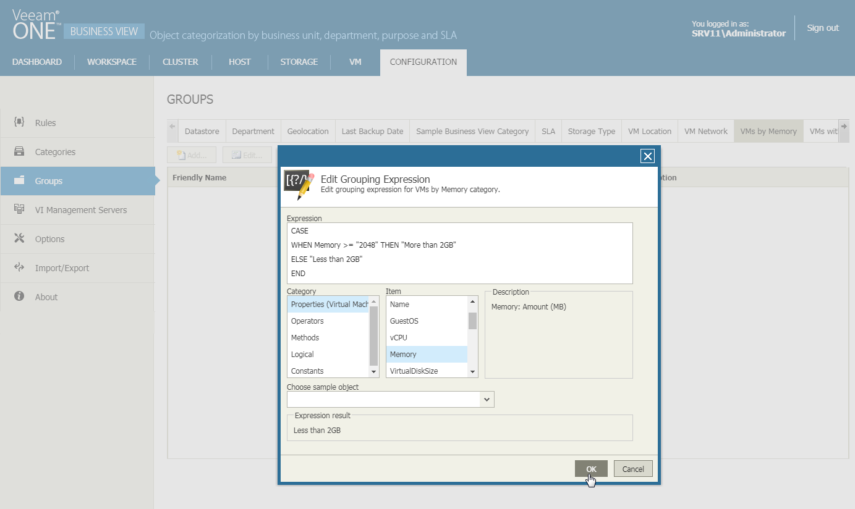Open the Dashboard tab
The width and height of the screenshot is (855, 509).
(37, 62)
